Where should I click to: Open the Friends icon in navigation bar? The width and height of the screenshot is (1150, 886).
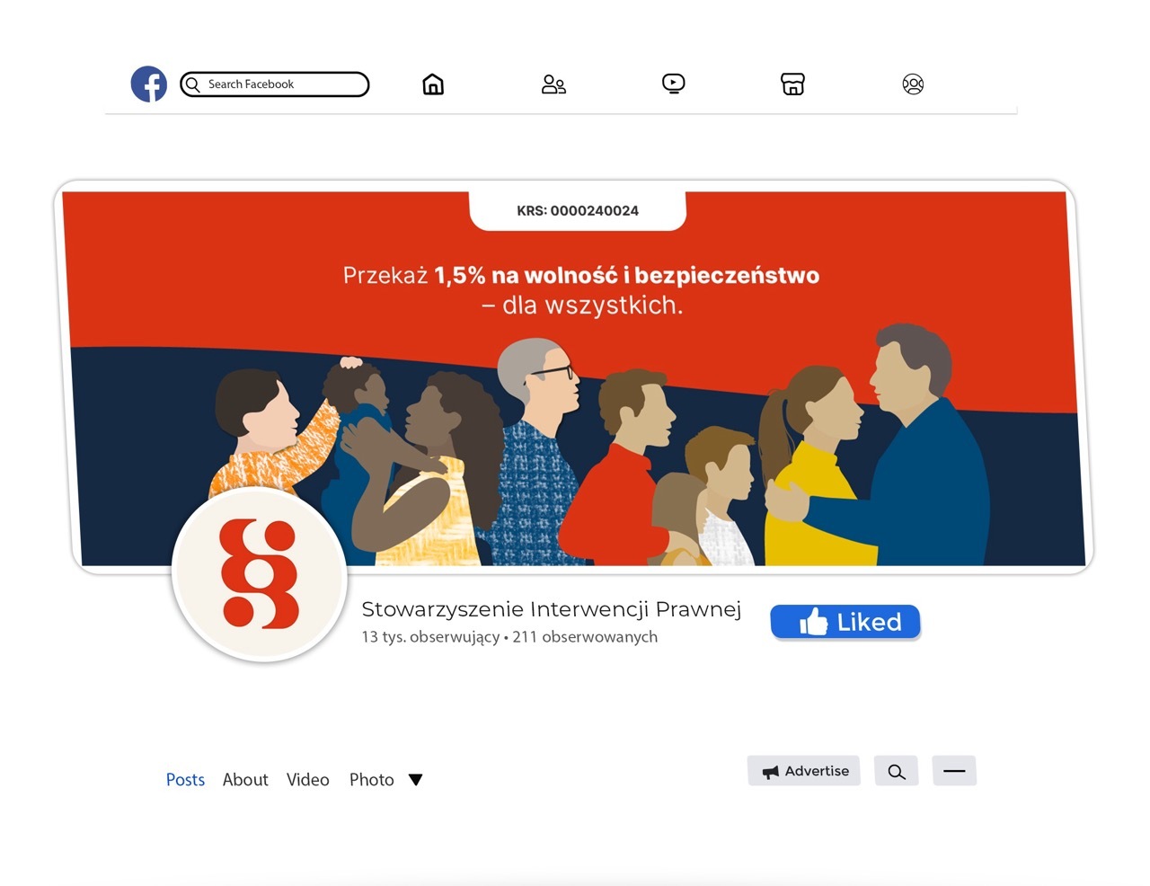tap(553, 84)
